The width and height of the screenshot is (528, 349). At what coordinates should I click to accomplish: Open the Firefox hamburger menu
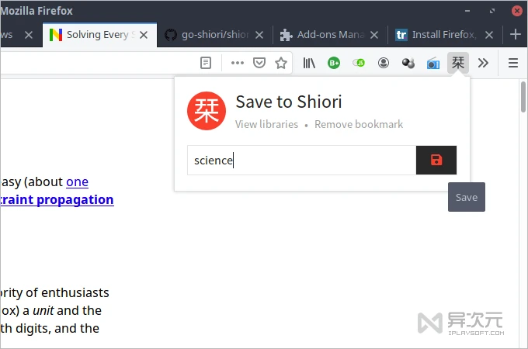(512, 63)
